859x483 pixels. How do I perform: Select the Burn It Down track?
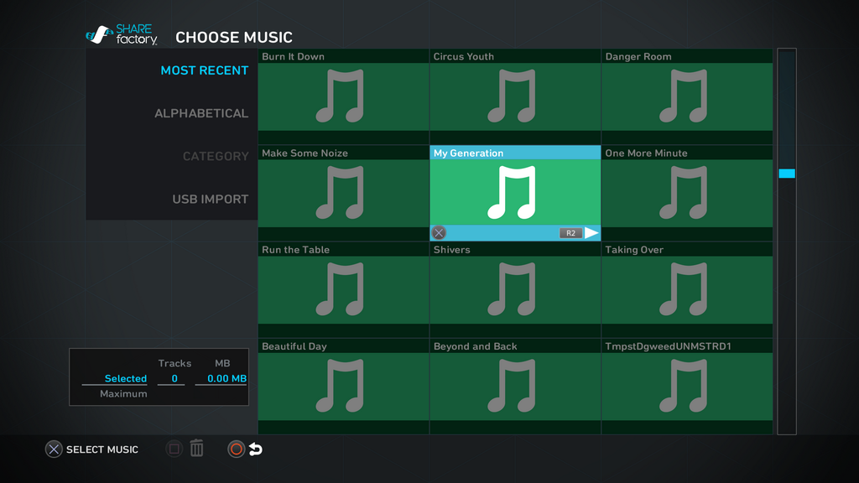[343, 96]
